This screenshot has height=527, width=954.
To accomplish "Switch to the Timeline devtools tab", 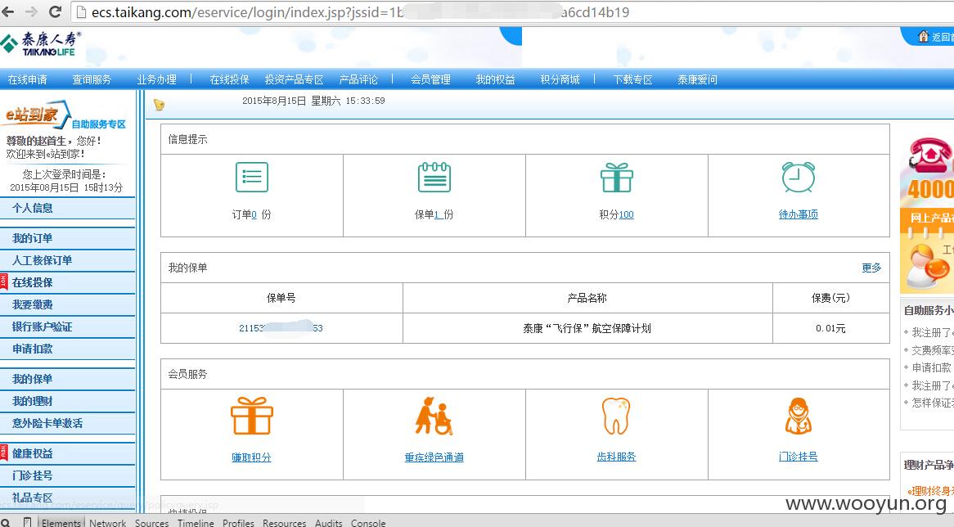I will click(x=196, y=523).
